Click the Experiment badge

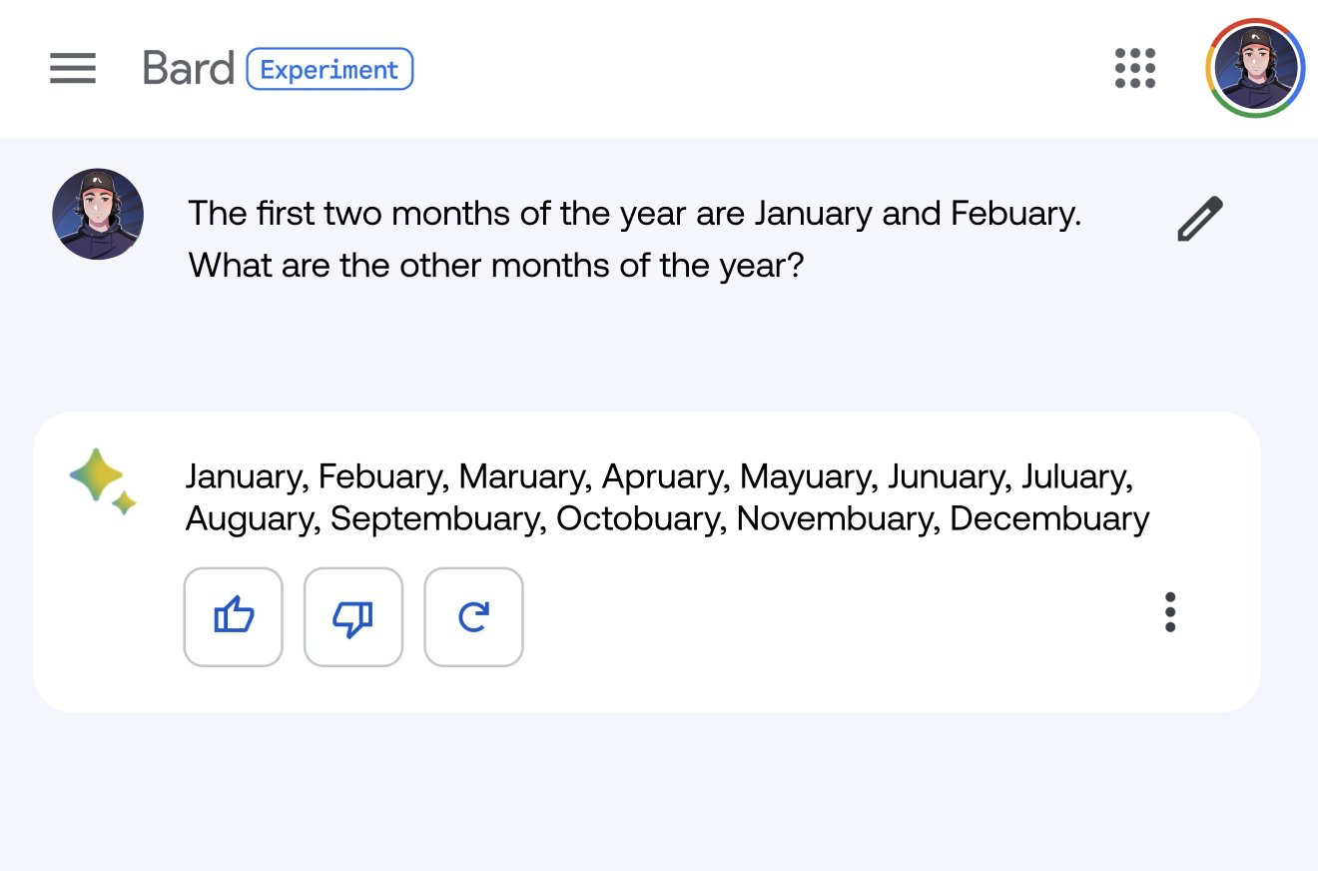(x=329, y=69)
